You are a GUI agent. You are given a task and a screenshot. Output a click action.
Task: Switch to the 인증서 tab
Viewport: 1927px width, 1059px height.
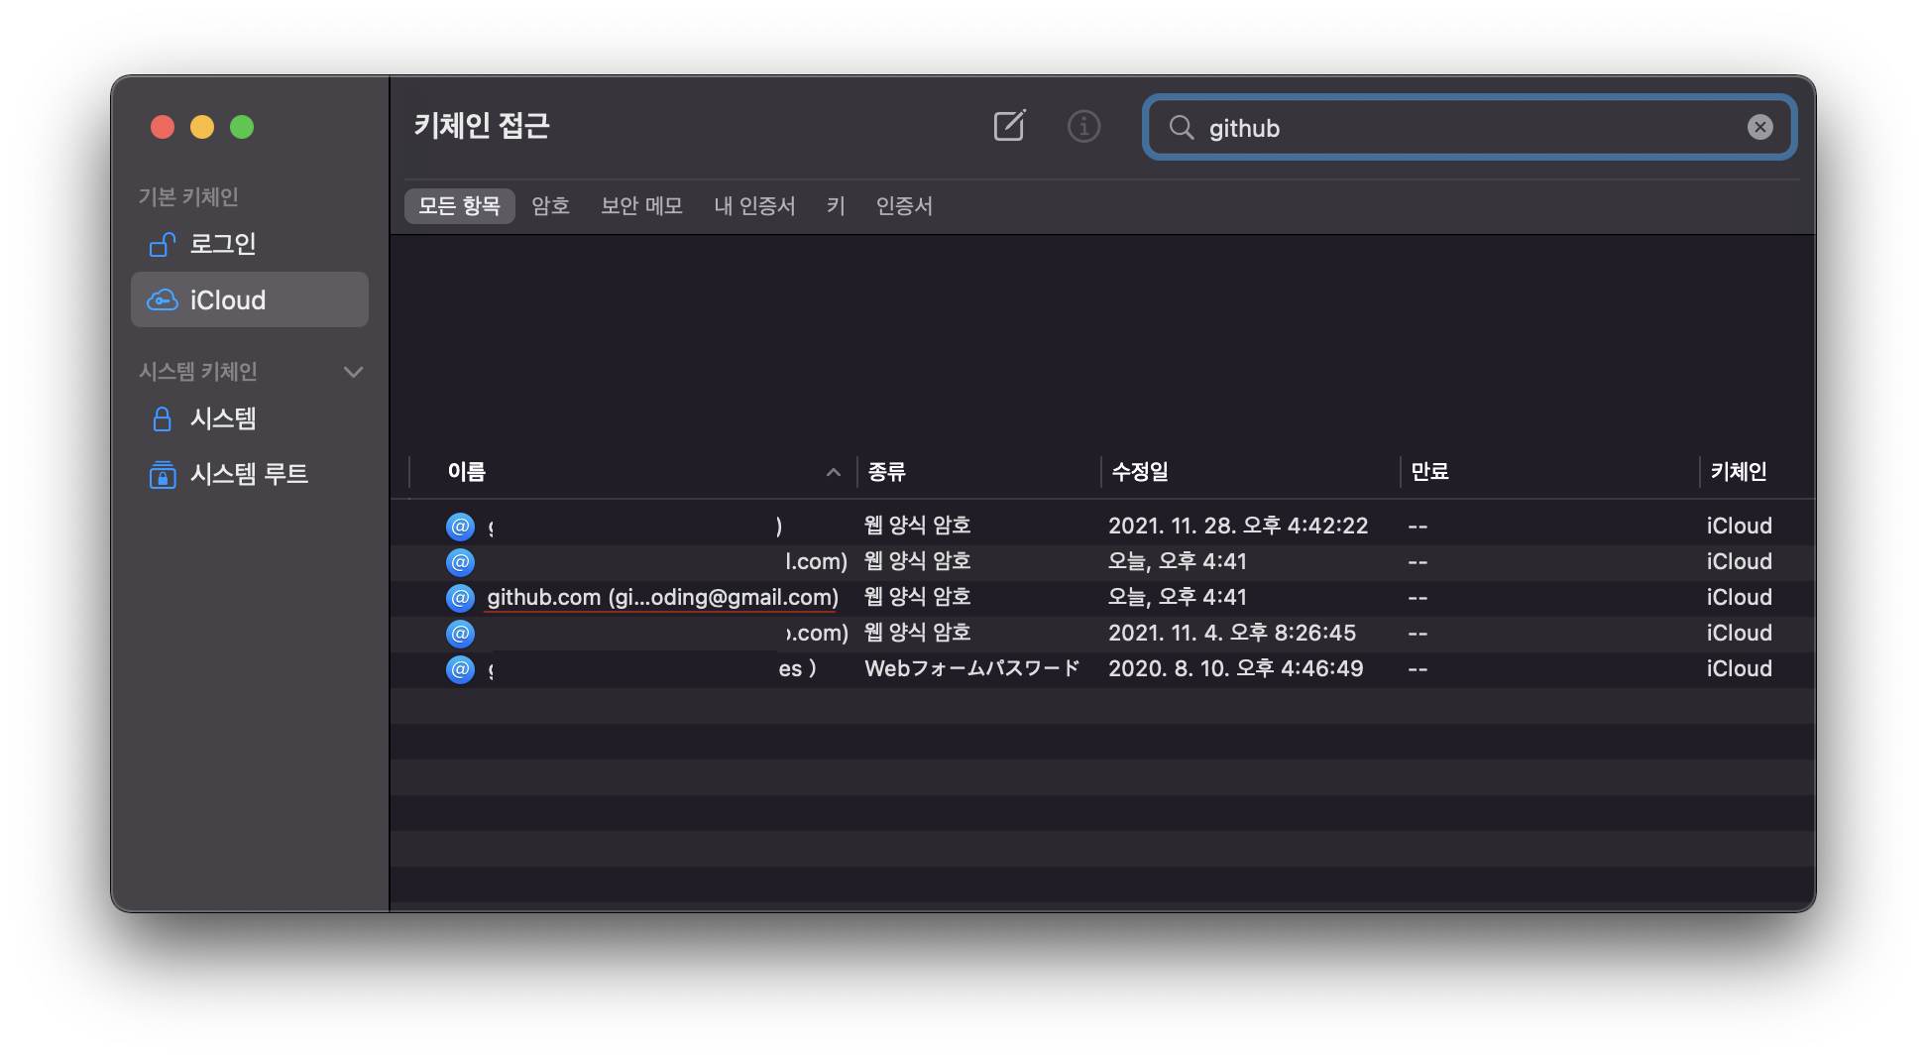[903, 205]
